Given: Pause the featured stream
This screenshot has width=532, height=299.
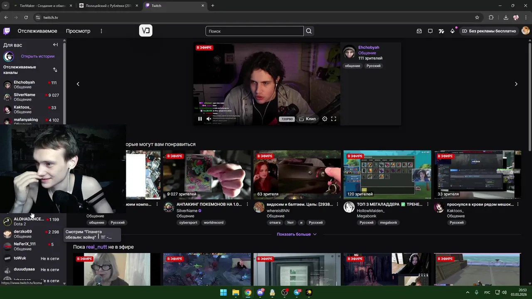Looking at the screenshot, I should pos(200,119).
